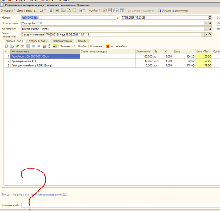The height and width of the screenshot is (211, 220).
Task: Open help with question mark icon
Action: (x=104, y=10)
